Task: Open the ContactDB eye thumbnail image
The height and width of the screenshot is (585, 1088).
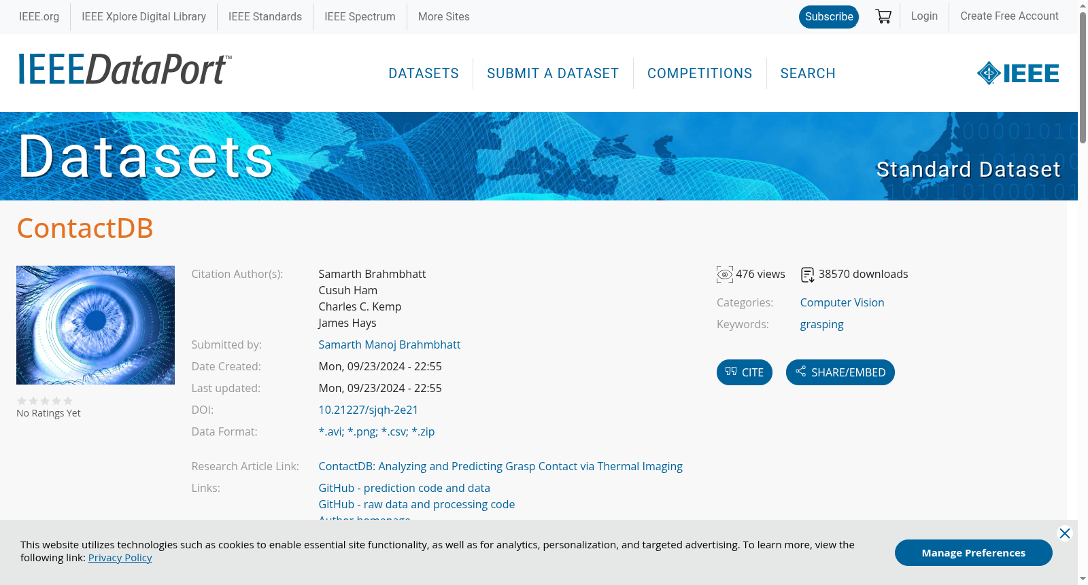Action: click(95, 325)
